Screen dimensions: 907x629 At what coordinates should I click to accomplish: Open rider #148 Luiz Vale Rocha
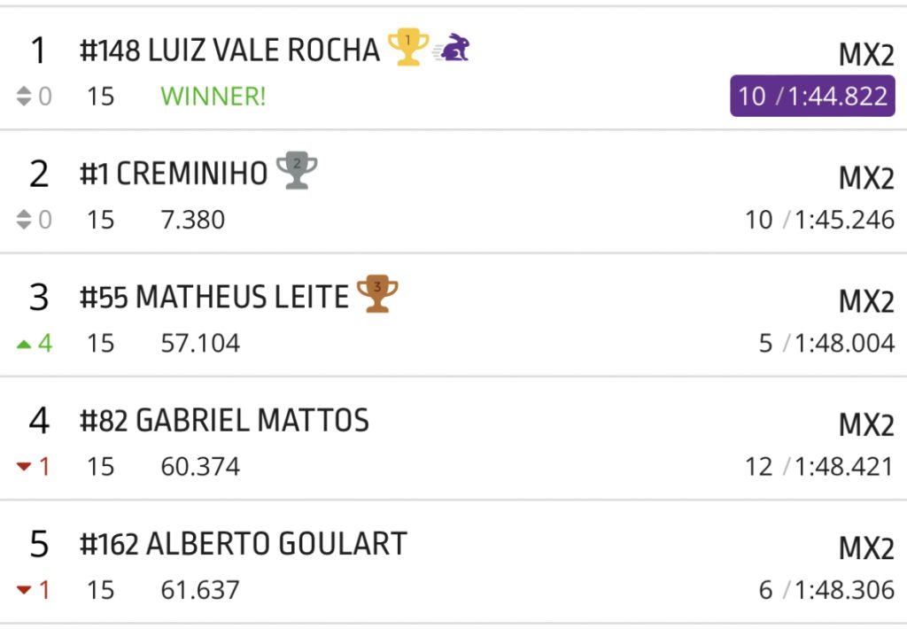coord(229,50)
